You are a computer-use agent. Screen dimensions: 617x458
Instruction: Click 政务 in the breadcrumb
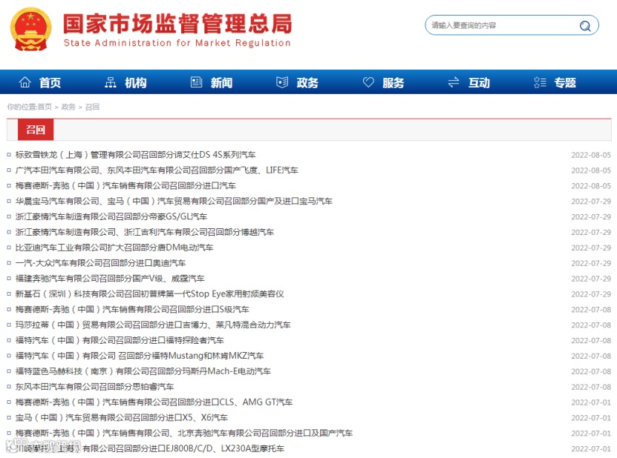point(68,107)
